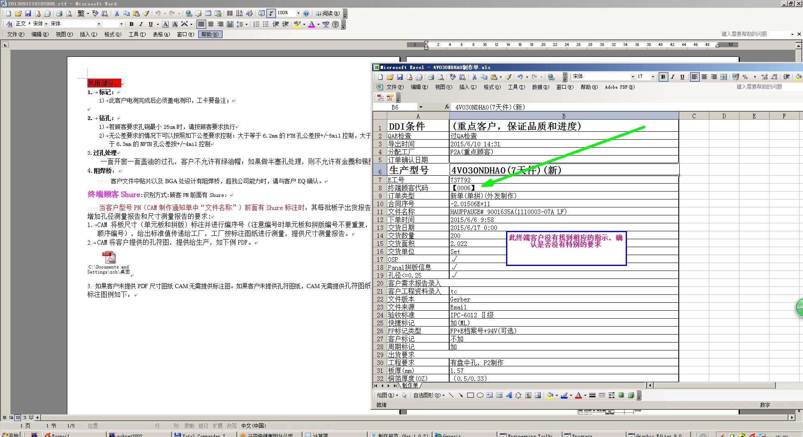Insert WordArt from Excel drawing toolbar
Screen dimensions: 803x437
pos(509,395)
